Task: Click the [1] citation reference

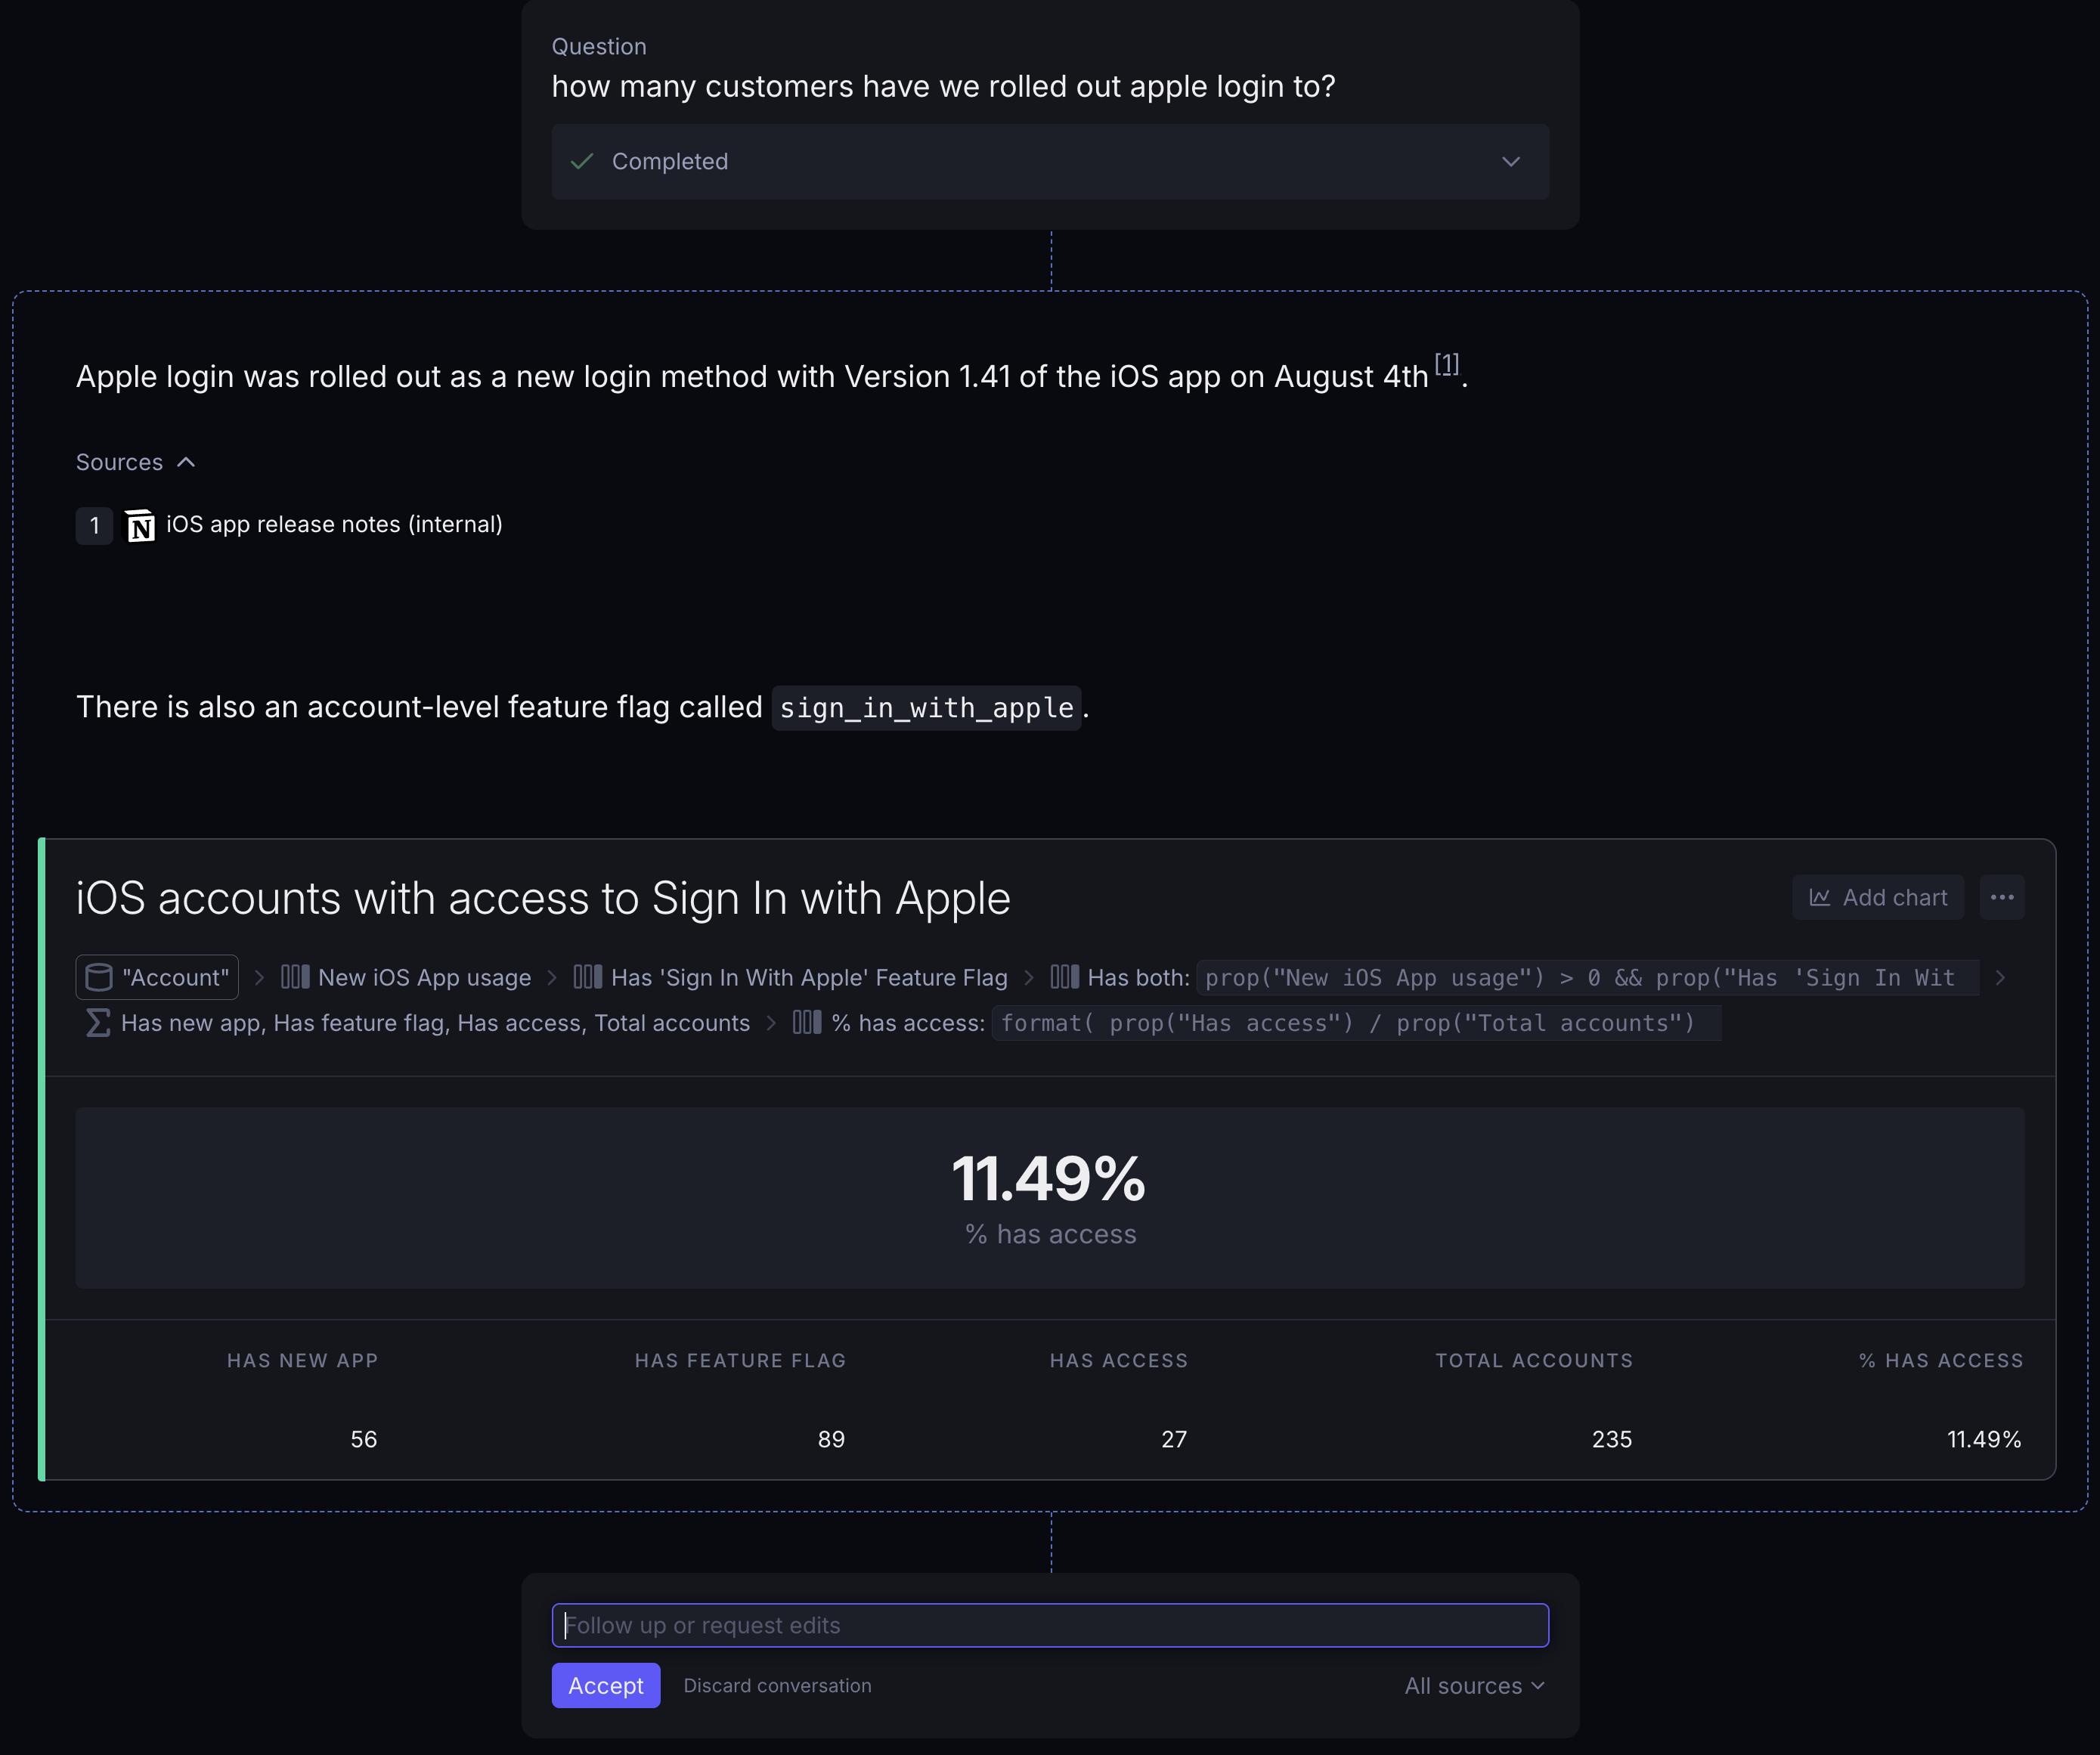Action: (x=1446, y=364)
